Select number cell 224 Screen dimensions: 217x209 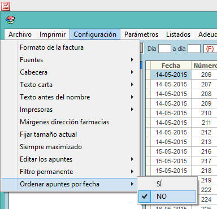pos(207,199)
